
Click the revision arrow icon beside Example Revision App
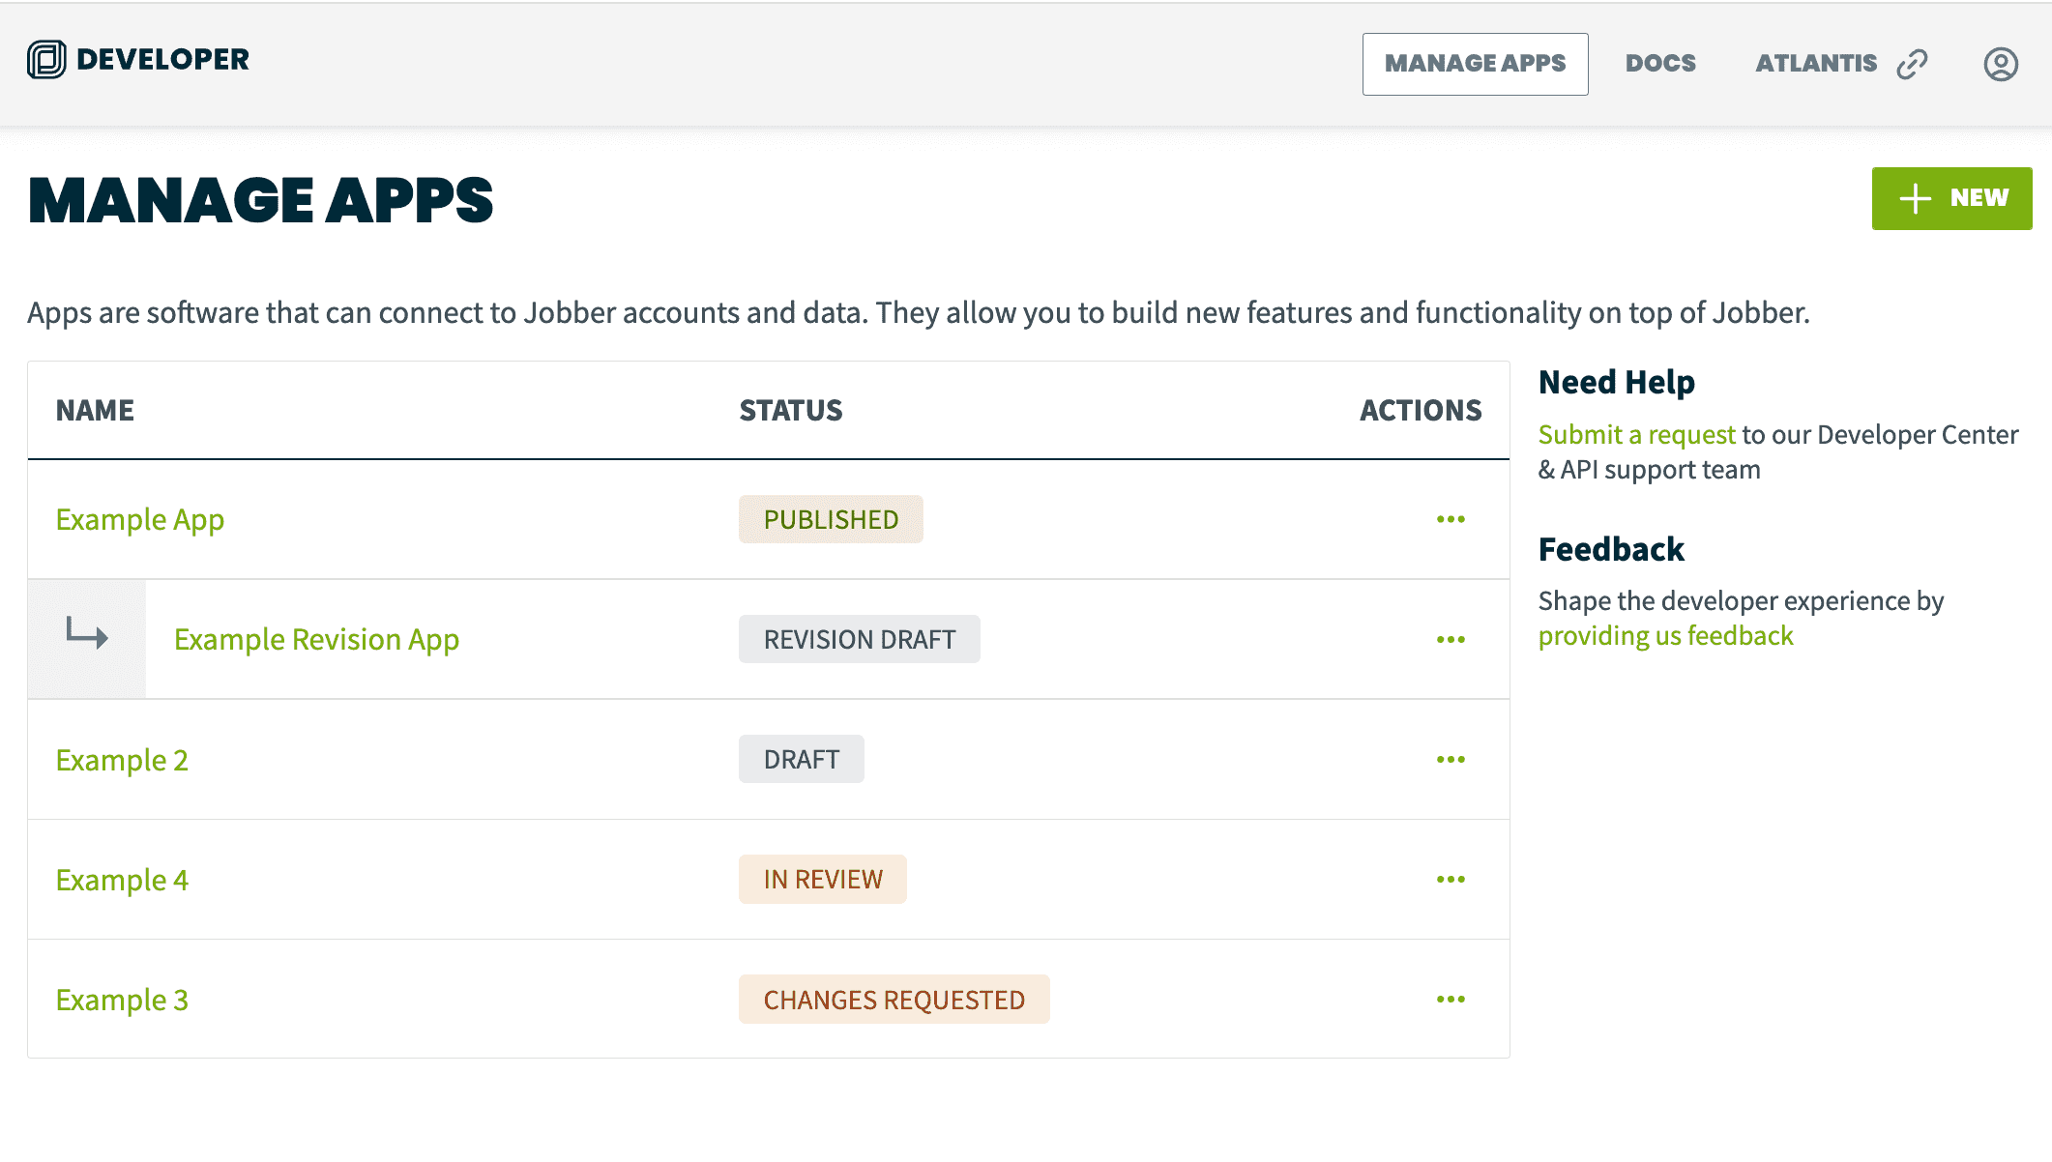pyautogui.click(x=87, y=635)
